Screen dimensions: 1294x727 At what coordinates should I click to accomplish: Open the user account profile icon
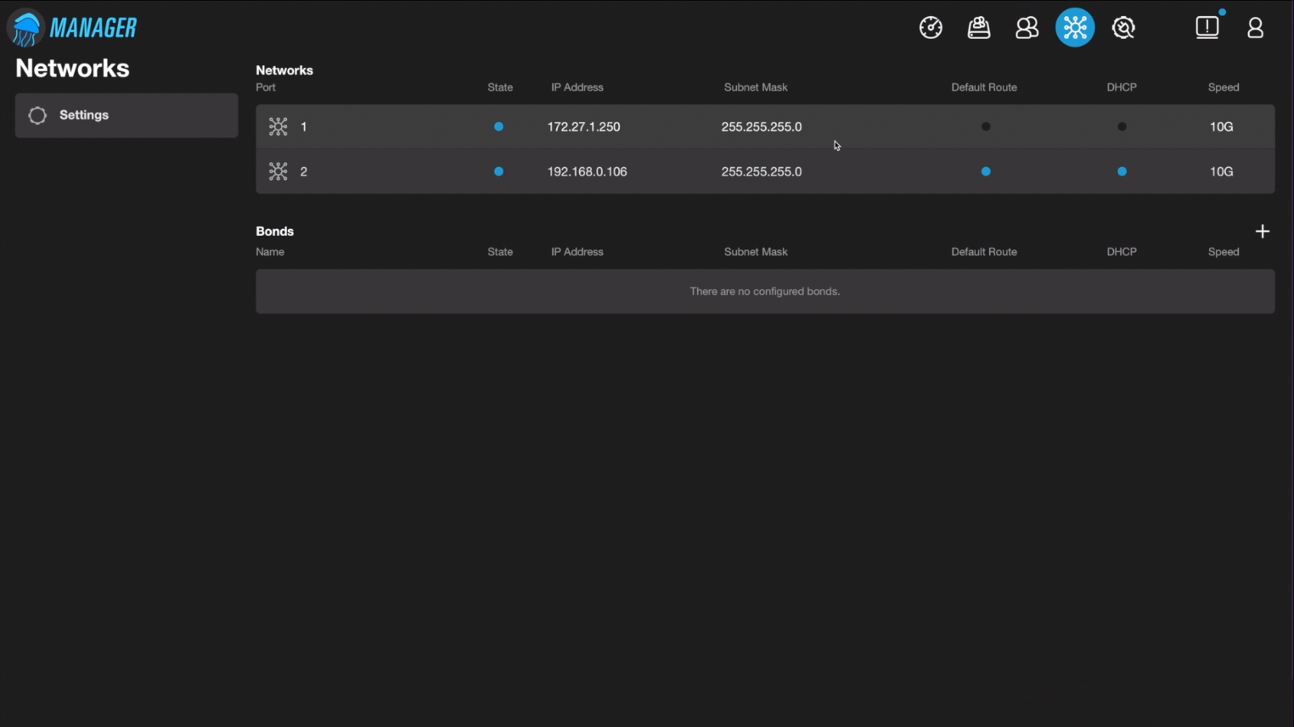(1255, 28)
